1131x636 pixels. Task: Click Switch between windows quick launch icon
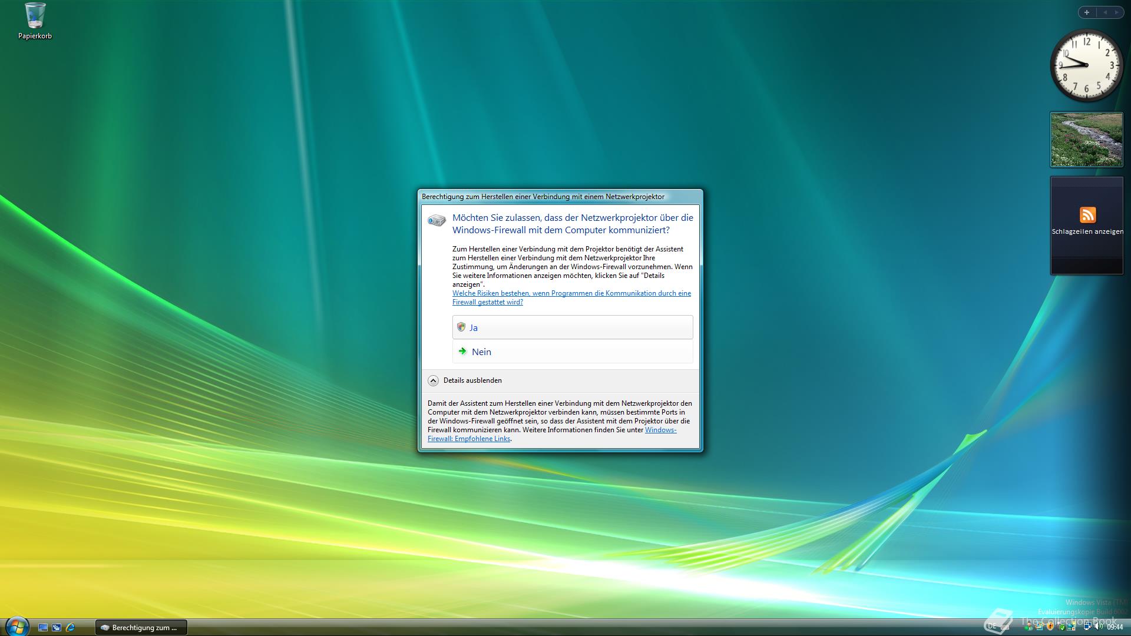[x=57, y=628]
